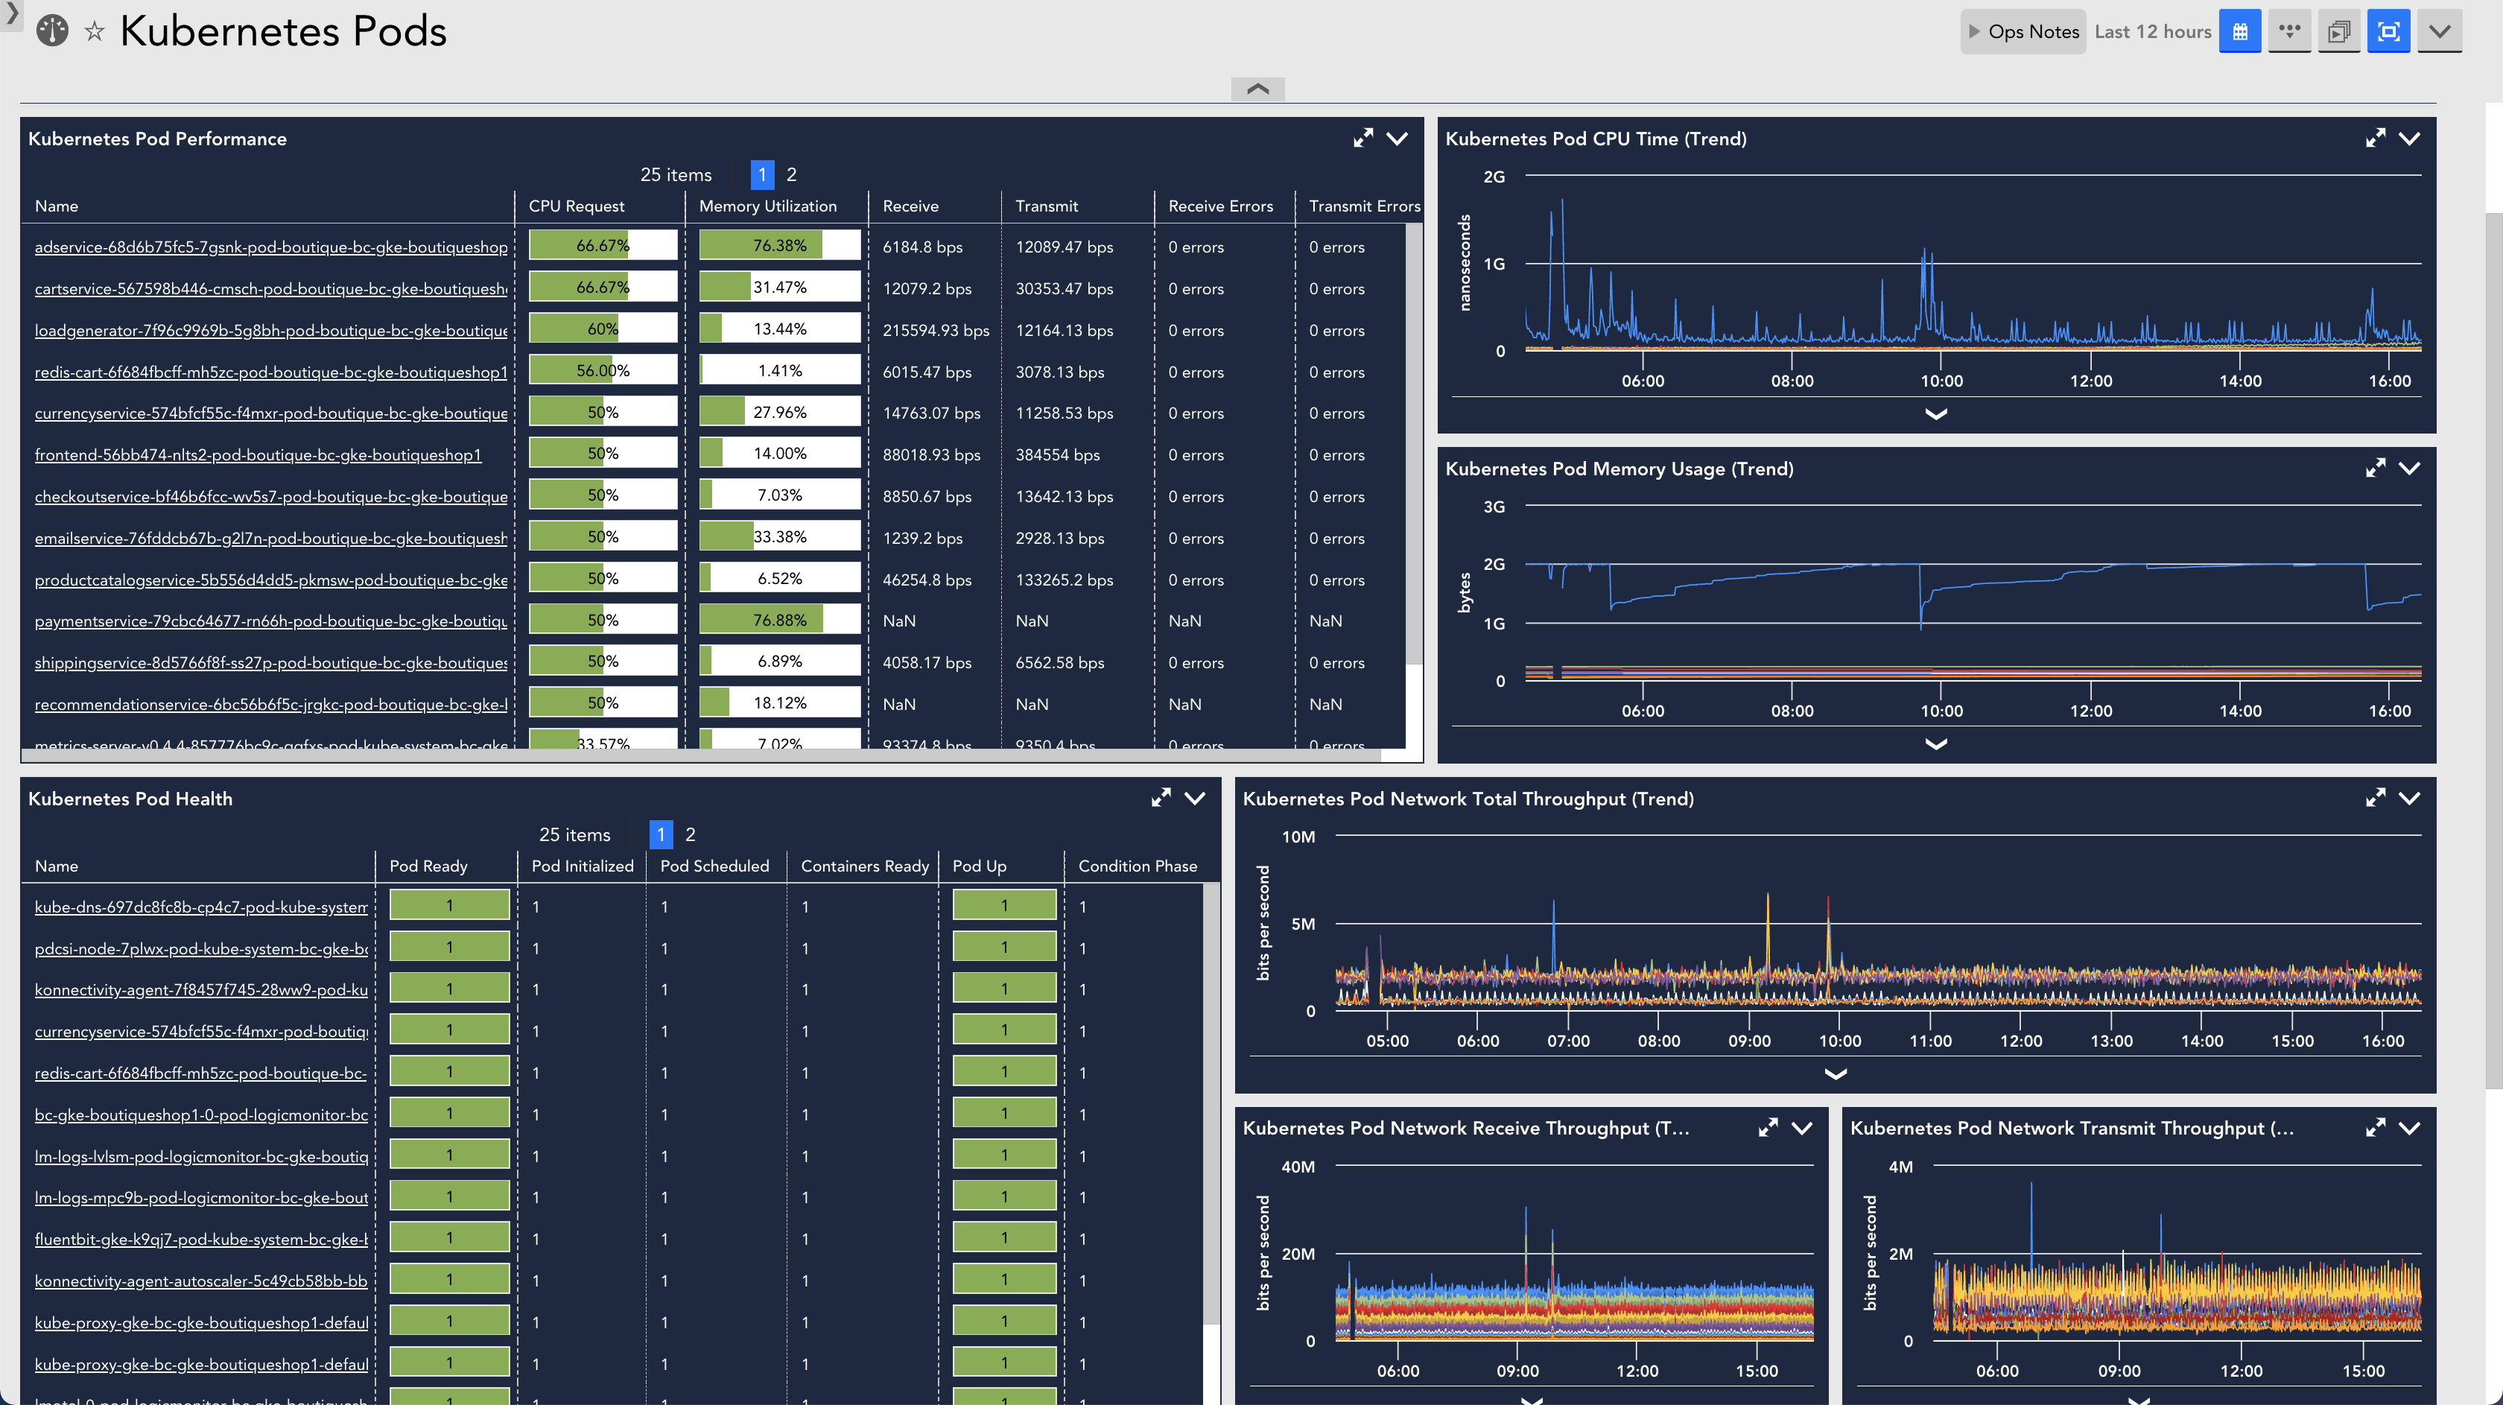Open Network Transmit Throughput widget menu
The width and height of the screenshot is (2503, 1405).
tap(2410, 1127)
